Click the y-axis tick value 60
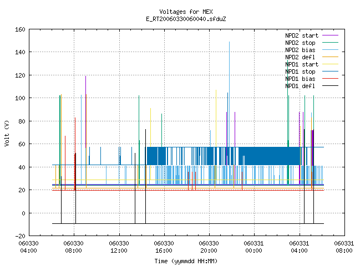 22,144
